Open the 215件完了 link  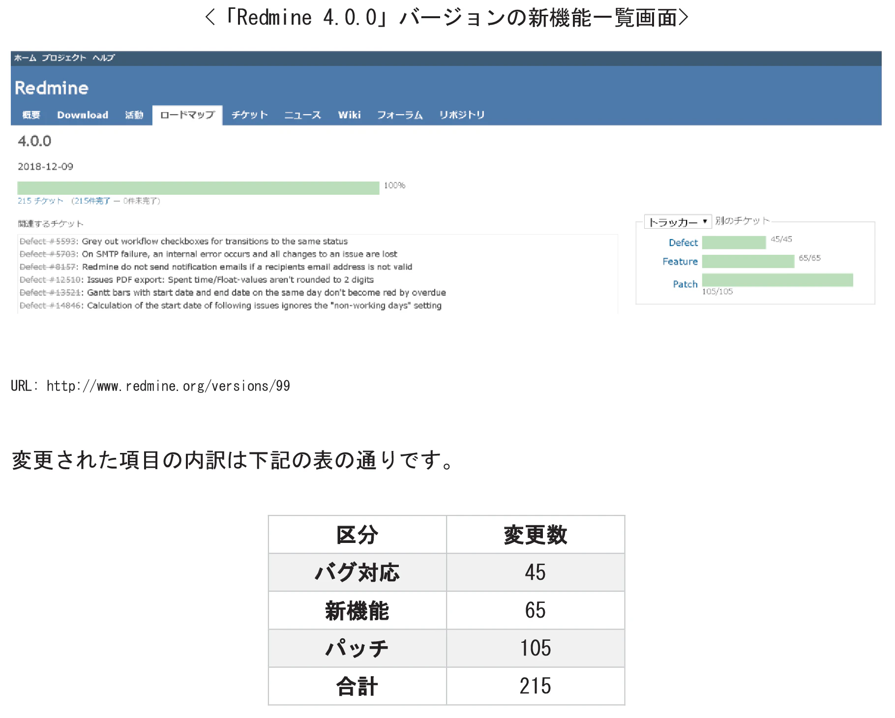(x=92, y=201)
